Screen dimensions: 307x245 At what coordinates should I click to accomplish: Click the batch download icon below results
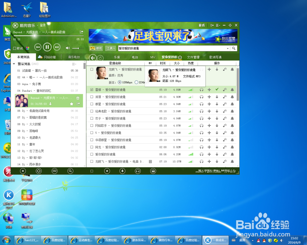(122, 171)
